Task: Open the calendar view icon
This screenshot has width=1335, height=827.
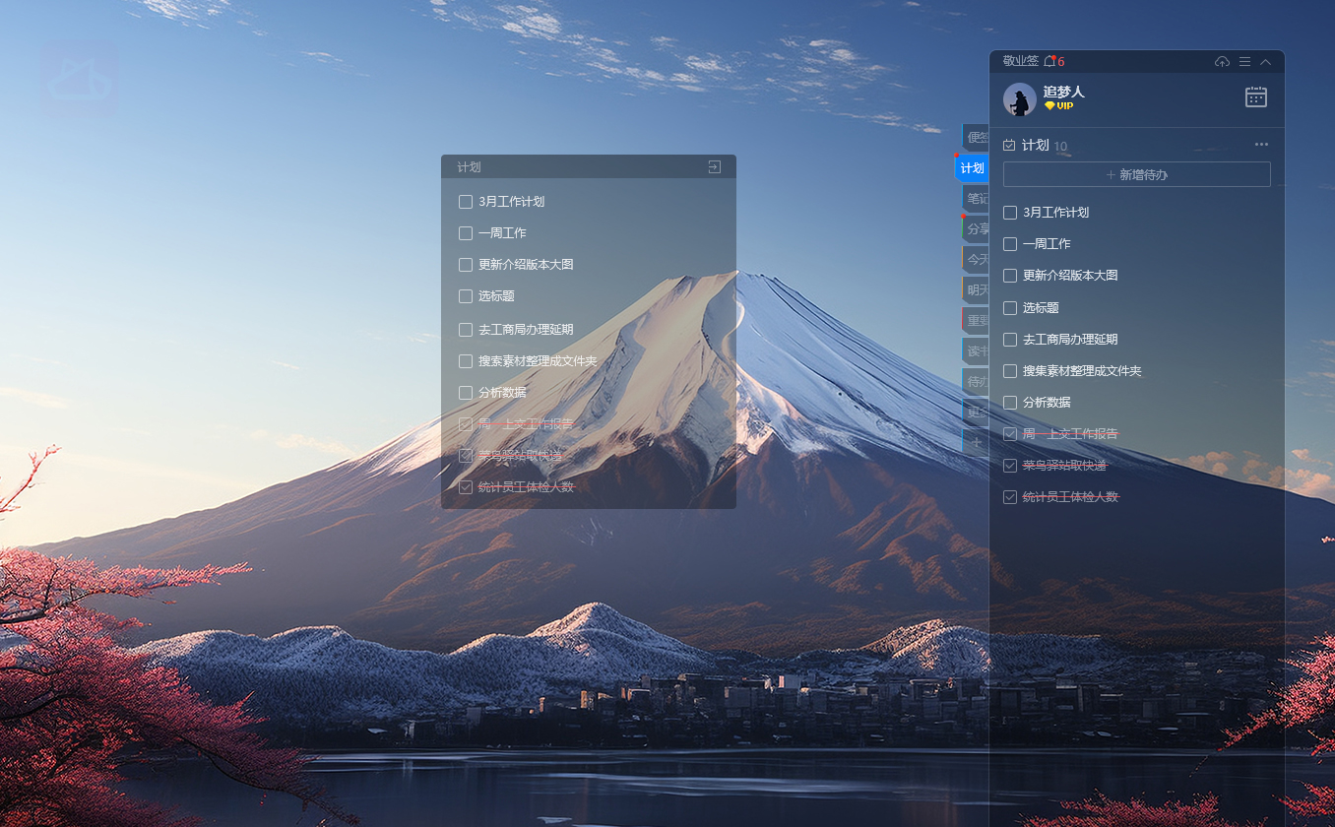Action: tap(1256, 96)
